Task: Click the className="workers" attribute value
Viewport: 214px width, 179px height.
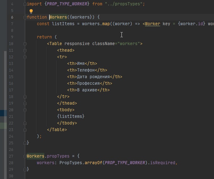Action: (x=129, y=44)
